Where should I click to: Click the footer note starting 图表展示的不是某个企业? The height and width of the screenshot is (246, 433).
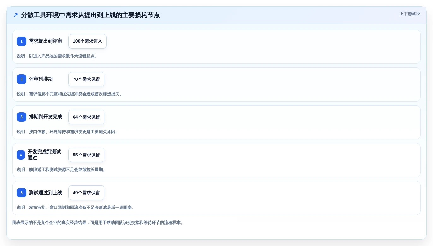pyautogui.click(x=98, y=223)
